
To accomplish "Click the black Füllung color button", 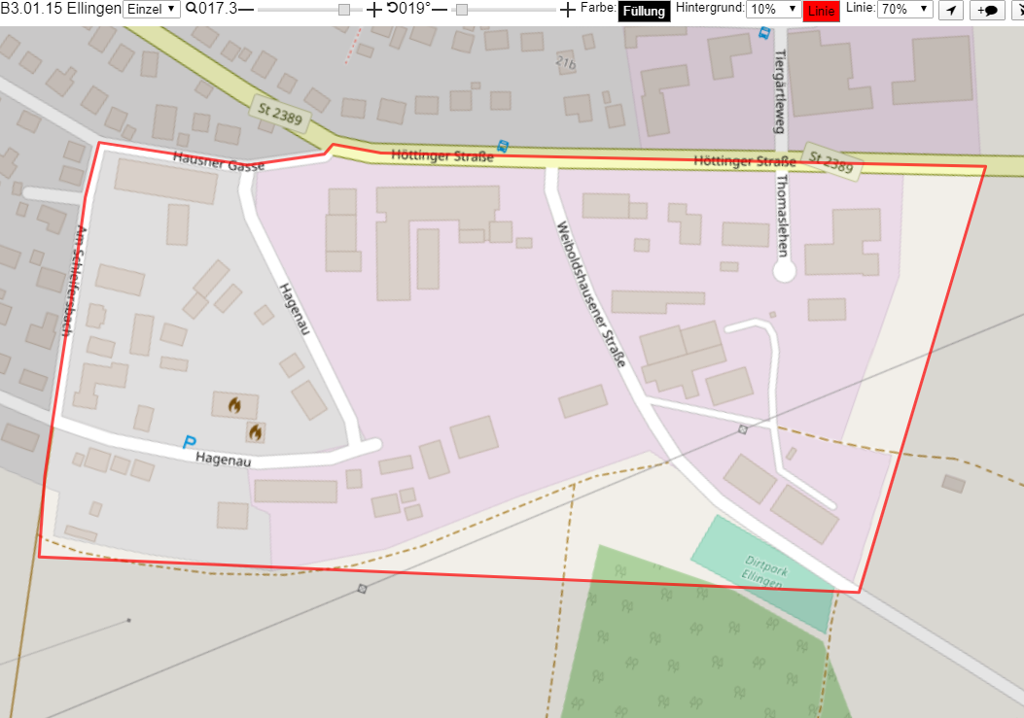I will tap(644, 11).
